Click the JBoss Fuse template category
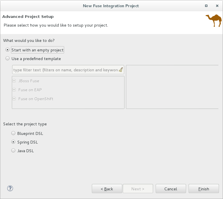The height and width of the screenshot is (199, 223). pos(29,81)
